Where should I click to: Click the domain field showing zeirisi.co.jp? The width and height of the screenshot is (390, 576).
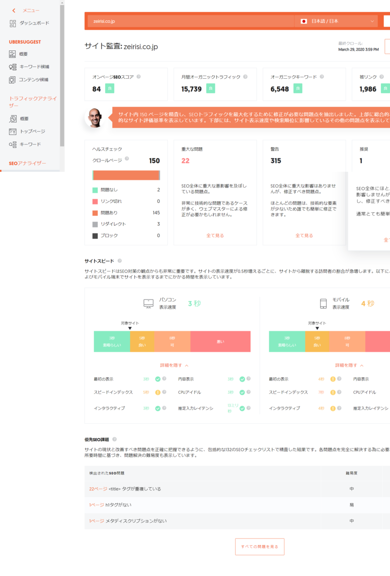pyautogui.click(x=190, y=21)
